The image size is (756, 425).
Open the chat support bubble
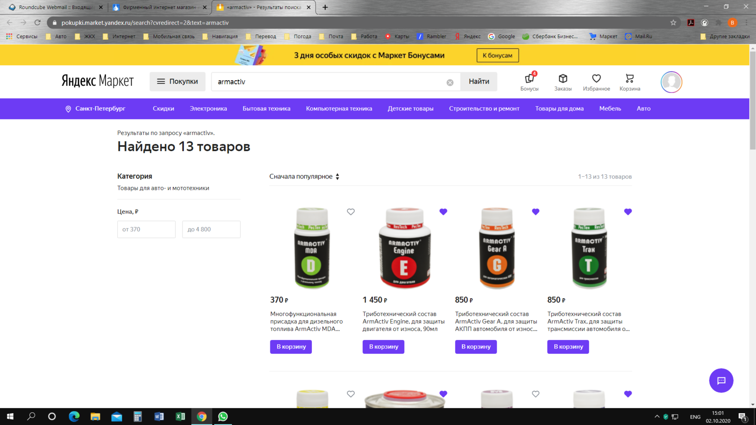[x=721, y=381]
